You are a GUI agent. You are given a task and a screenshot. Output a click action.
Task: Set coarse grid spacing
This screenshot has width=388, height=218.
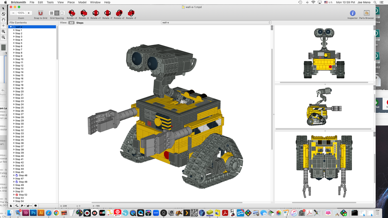click(x=62, y=13)
